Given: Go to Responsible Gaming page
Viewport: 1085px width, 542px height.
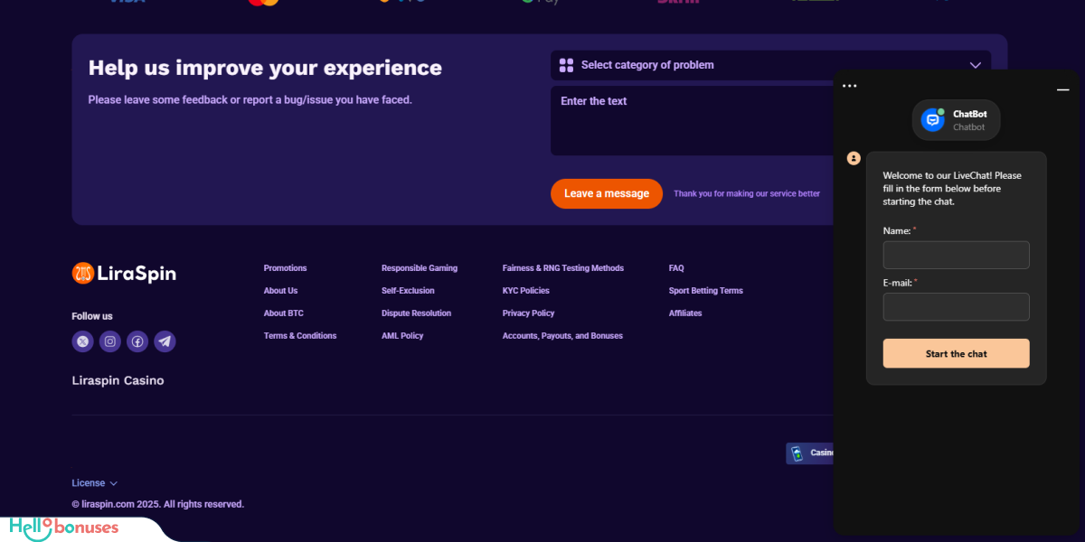Looking at the screenshot, I should click(x=420, y=268).
